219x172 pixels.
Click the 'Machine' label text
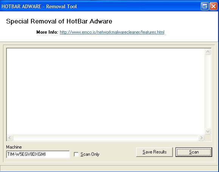tap(14, 147)
